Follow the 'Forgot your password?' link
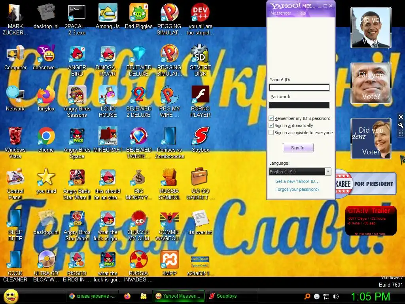The image size is (405, 304). (297, 189)
